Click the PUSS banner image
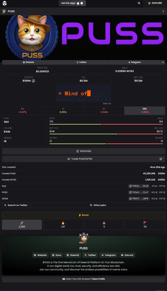Viewport: 167px width, 291px height. click(83, 37)
